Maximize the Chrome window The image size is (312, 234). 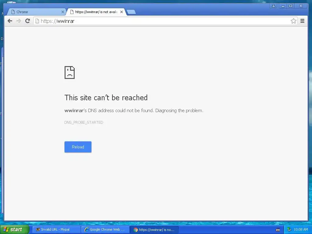291,6
